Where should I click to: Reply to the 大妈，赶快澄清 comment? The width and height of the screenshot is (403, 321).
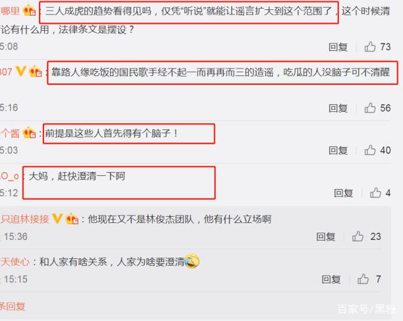click(343, 193)
